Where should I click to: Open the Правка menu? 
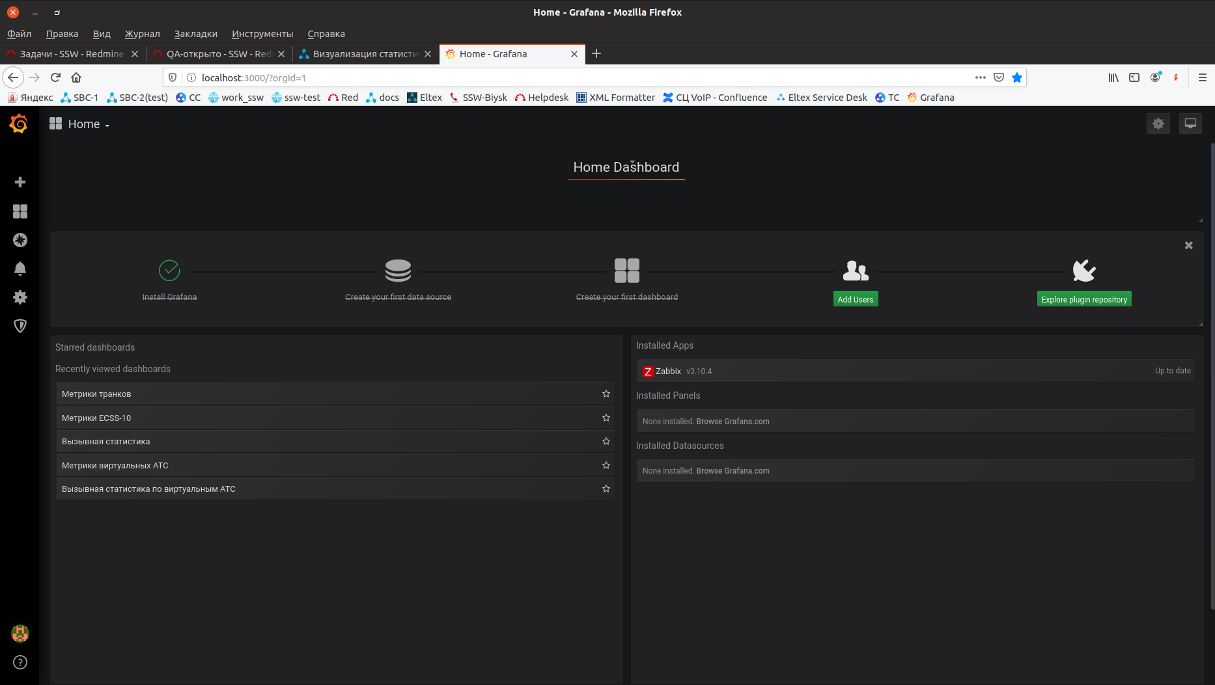(x=62, y=34)
